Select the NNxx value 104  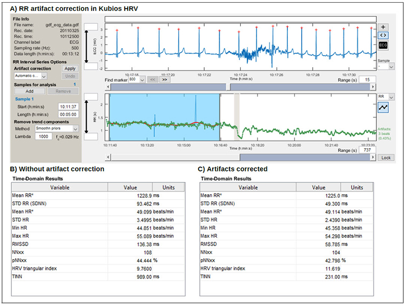[336, 253]
